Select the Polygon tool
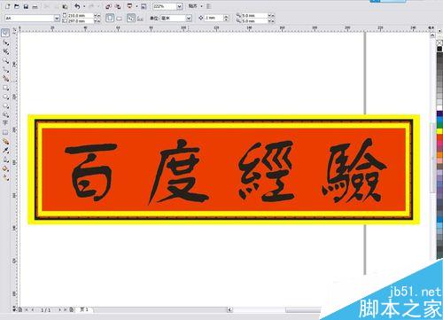This screenshot has width=443, height=320. pos(5,105)
